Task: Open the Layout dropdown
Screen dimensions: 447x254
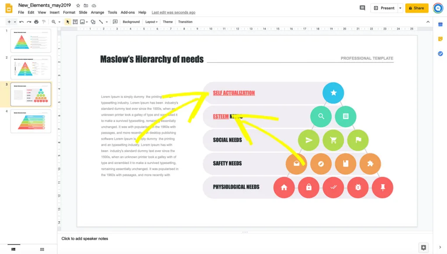Action: [x=151, y=22]
